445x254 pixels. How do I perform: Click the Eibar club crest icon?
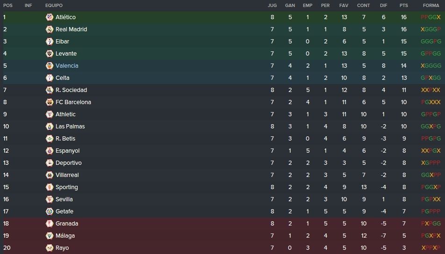[x=50, y=42]
